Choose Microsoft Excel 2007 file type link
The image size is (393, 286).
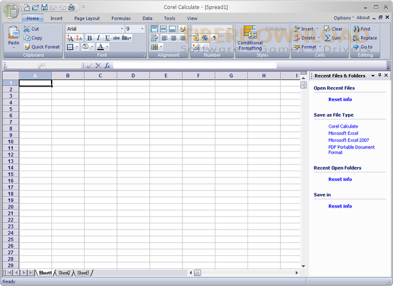pyautogui.click(x=349, y=140)
